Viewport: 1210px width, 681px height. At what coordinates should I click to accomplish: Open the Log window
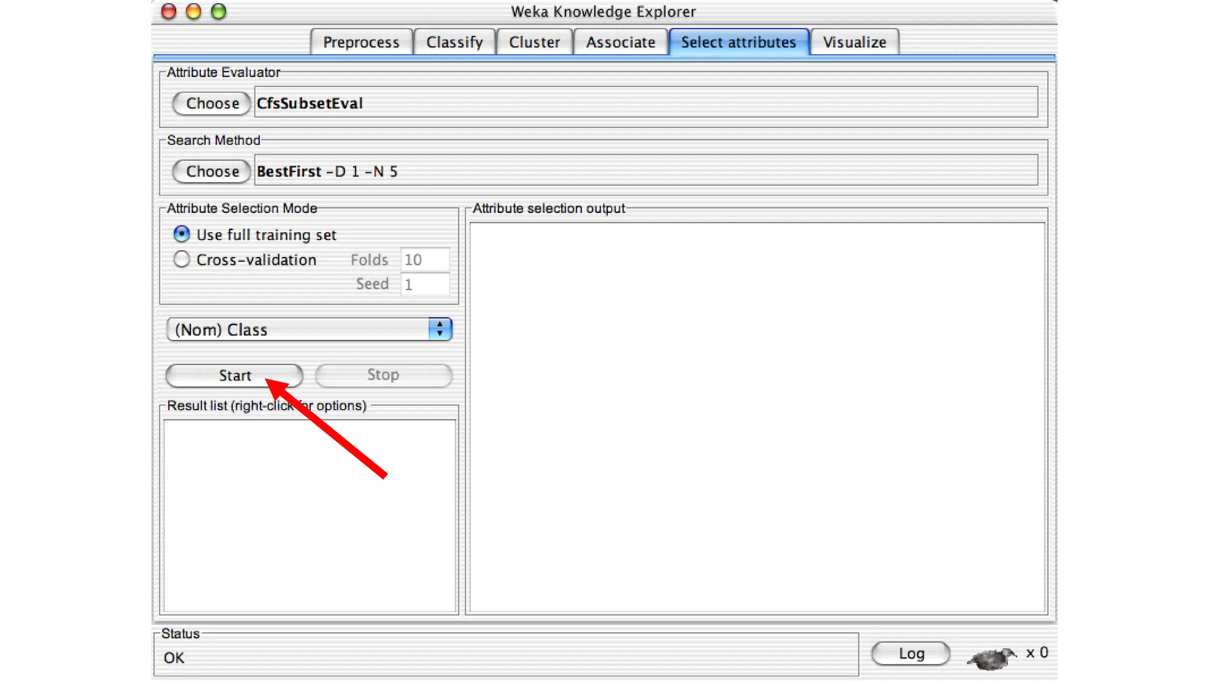[910, 653]
